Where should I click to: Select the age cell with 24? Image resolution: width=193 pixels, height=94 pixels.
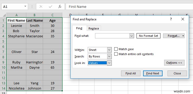coord(53,52)
